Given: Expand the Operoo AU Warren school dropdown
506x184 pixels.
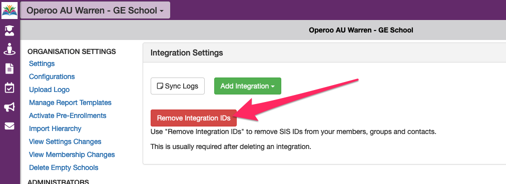Looking at the screenshot, I should click(x=95, y=10).
